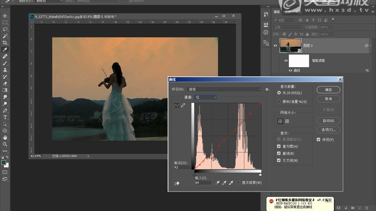376x211 pixels.
Task: Click the pencil draw-curve icon in Curves
Action: [183, 105]
